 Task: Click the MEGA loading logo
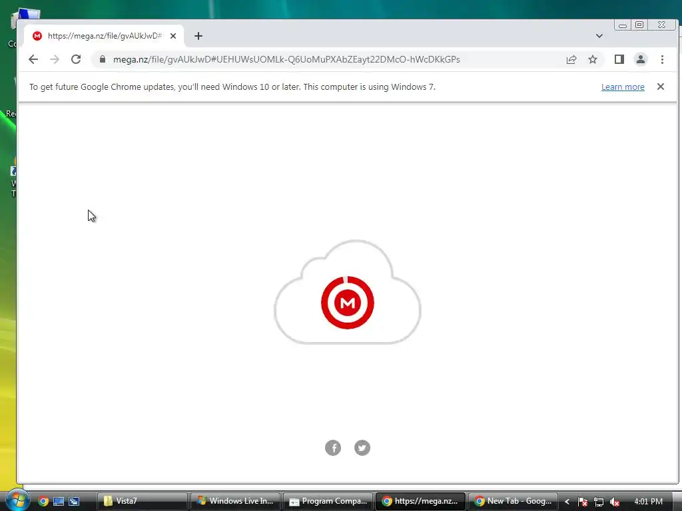point(348,303)
